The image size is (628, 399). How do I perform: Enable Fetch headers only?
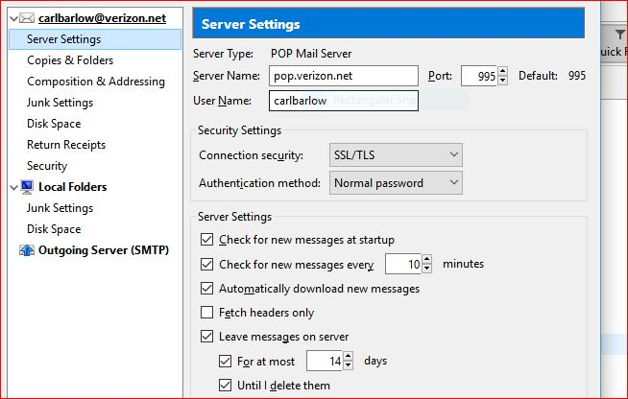(206, 313)
